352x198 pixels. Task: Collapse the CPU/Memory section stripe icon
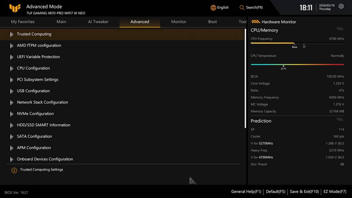(x=340, y=29)
